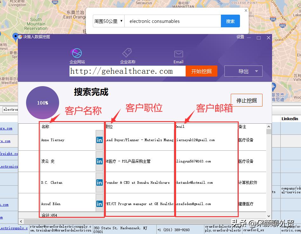301x234 pixels.
Task: Collapse the results list via scrollbar up arrow
Action: click(269, 126)
